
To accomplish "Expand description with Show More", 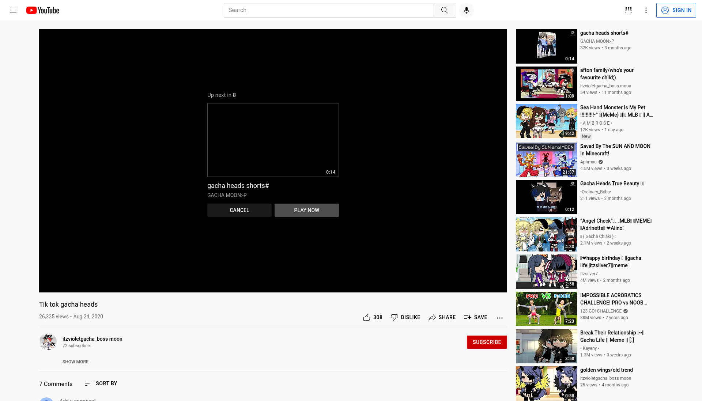I will click(75, 362).
